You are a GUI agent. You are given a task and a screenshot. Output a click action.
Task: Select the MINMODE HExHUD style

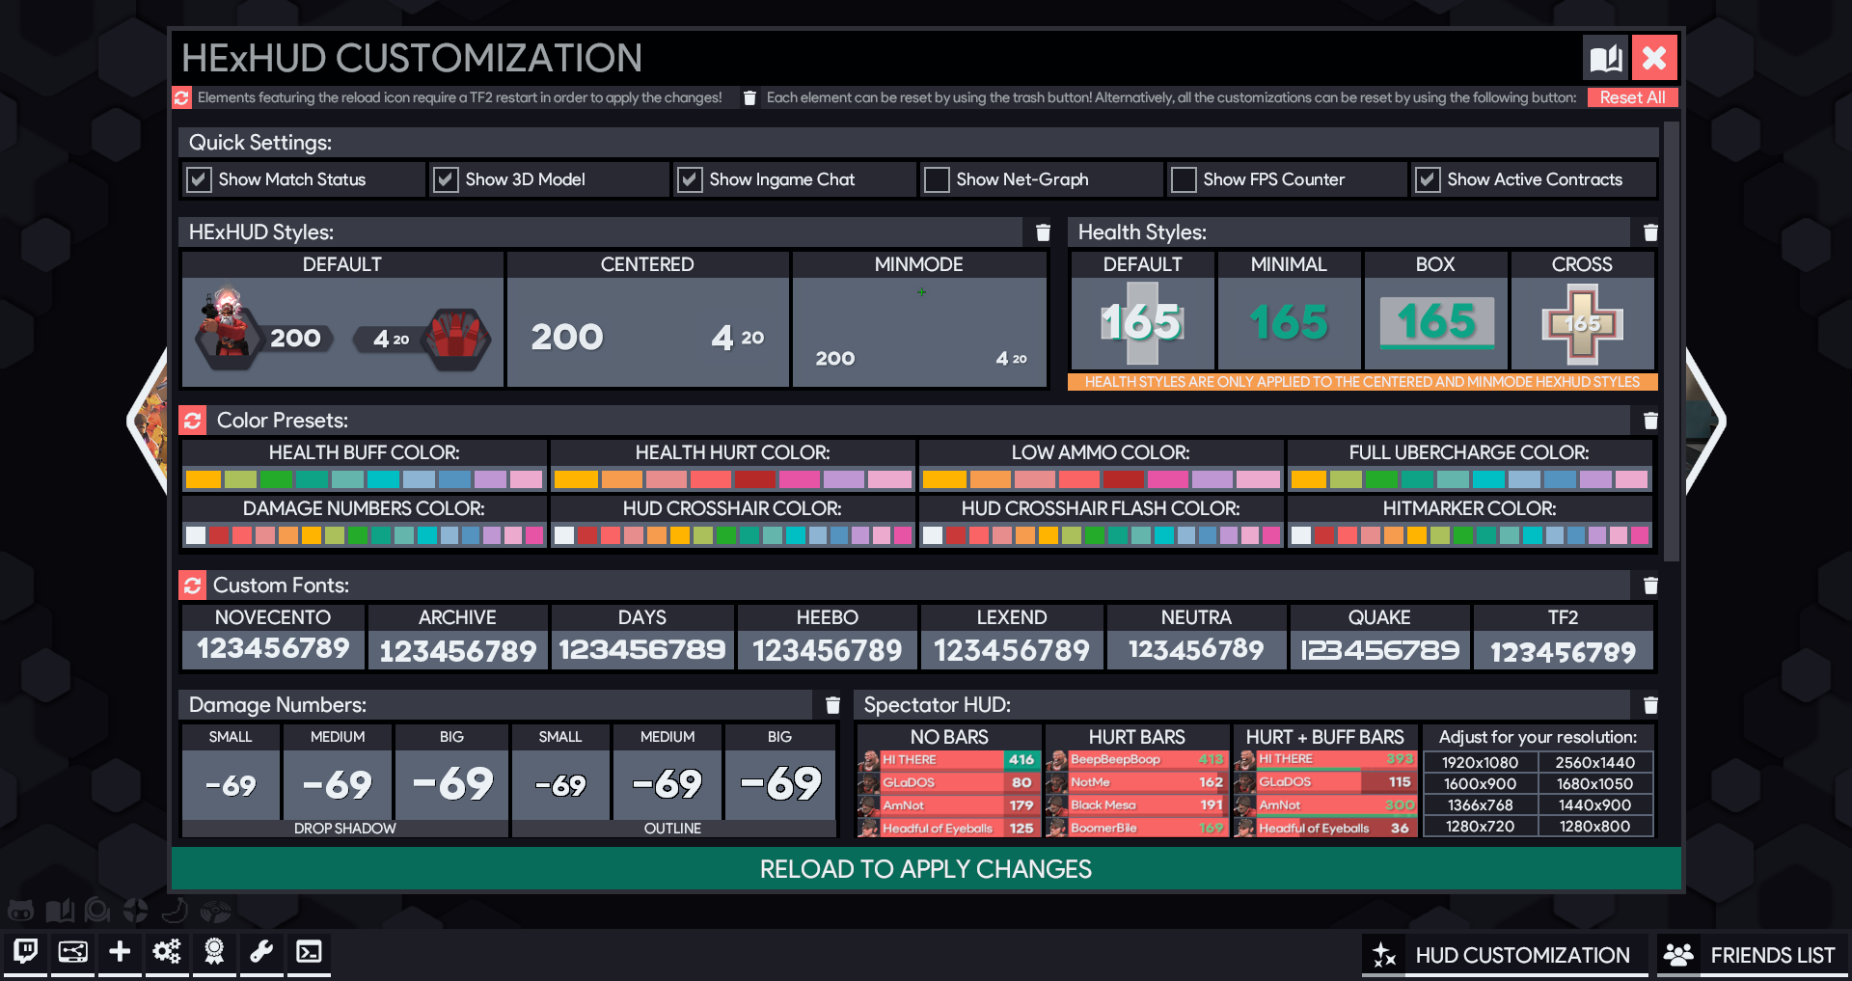tap(919, 319)
